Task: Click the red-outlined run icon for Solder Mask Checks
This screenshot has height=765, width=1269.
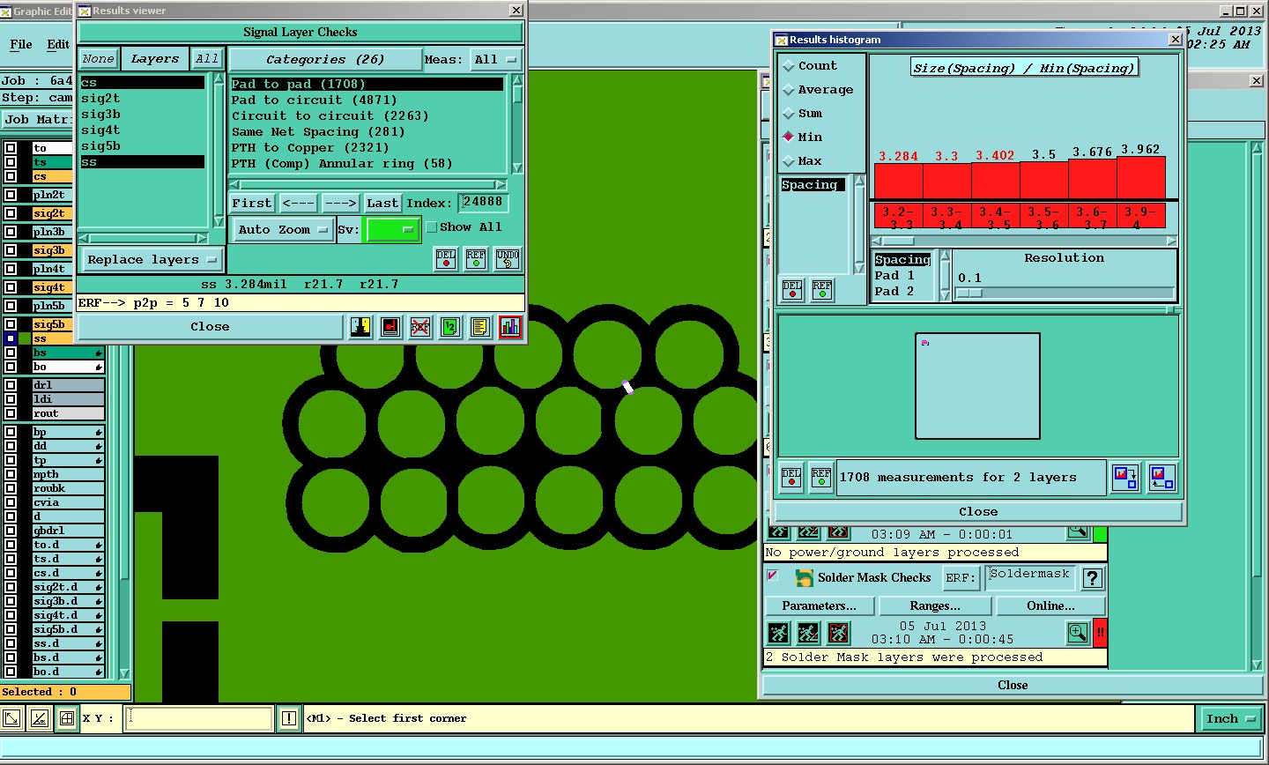Action: (x=839, y=633)
